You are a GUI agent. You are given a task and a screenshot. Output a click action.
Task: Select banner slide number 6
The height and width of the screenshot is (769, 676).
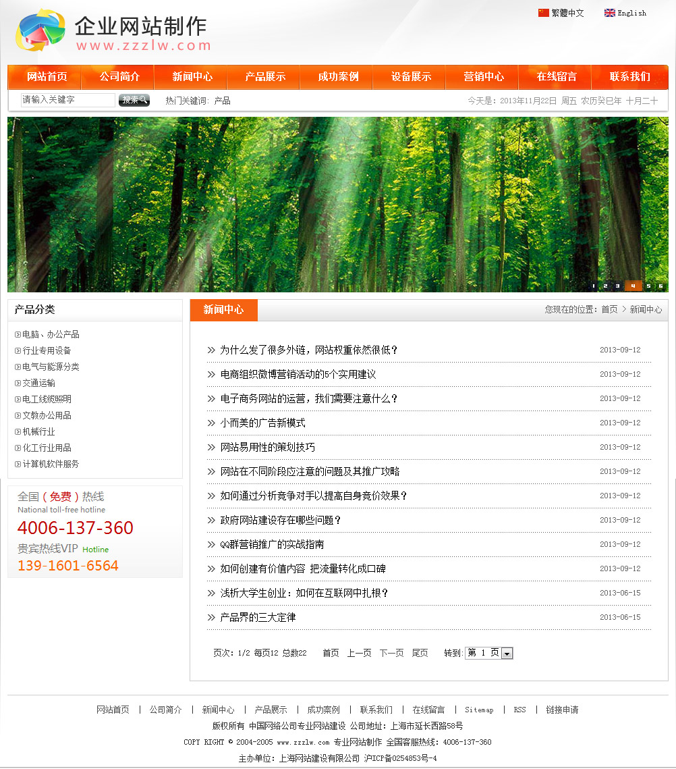click(660, 286)
